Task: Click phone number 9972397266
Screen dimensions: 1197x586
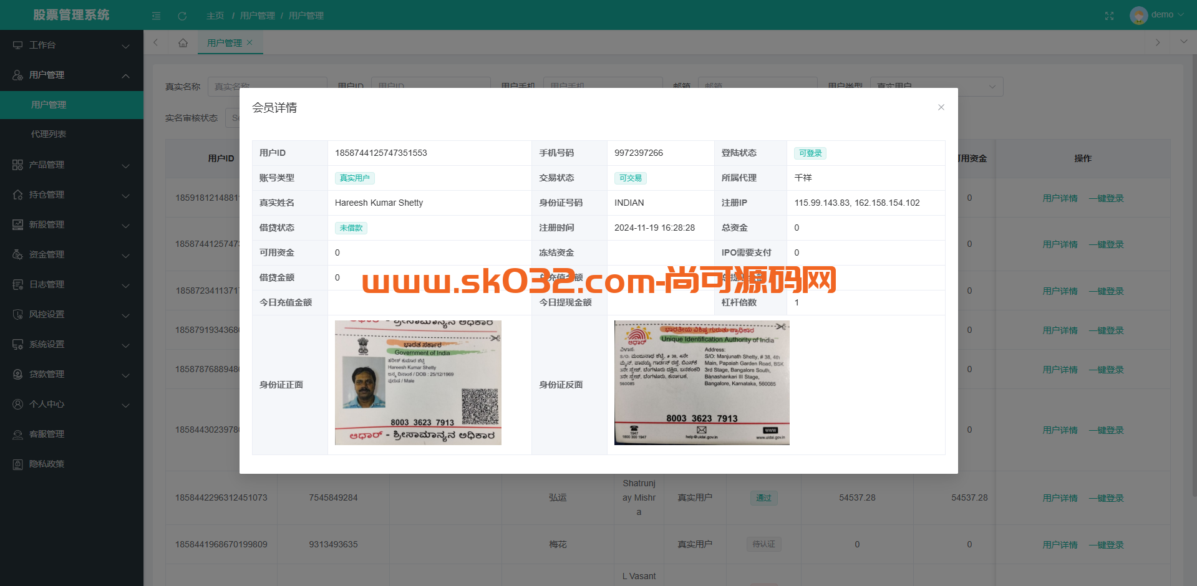Action: (x=639, y=153)
